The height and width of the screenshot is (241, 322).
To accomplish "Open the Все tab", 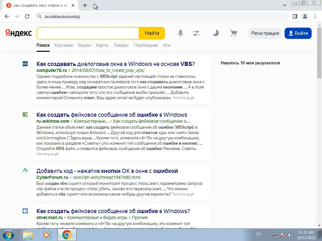I will [x=167, y=45].
